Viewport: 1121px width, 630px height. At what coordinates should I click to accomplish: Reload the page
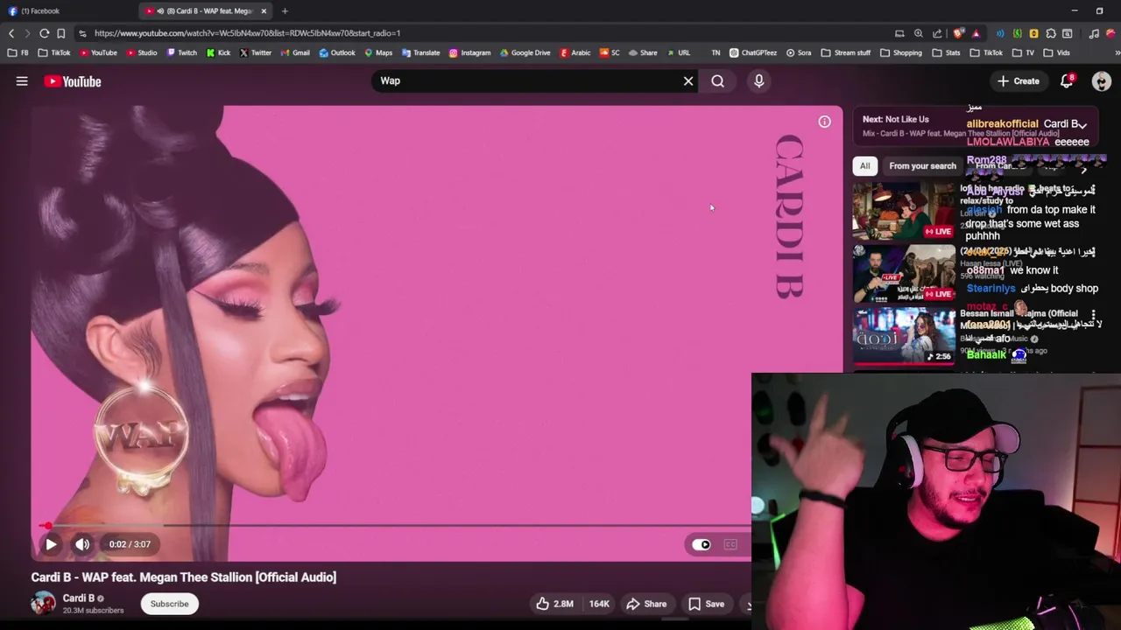click(44, 33)
